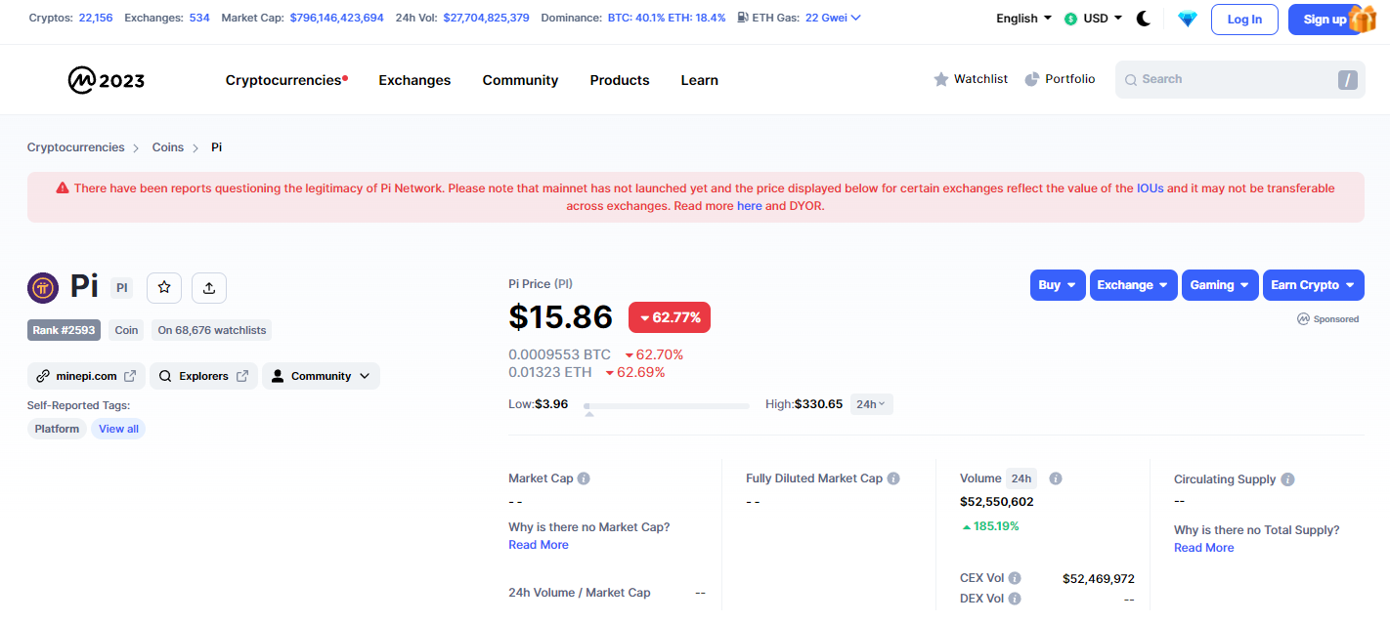Click the Cryptos count 22,156
The image size is (1390, 623).
tap(97, 18)
